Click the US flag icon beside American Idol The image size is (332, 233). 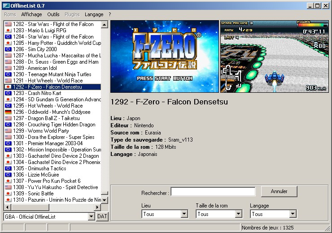[8, 68]
